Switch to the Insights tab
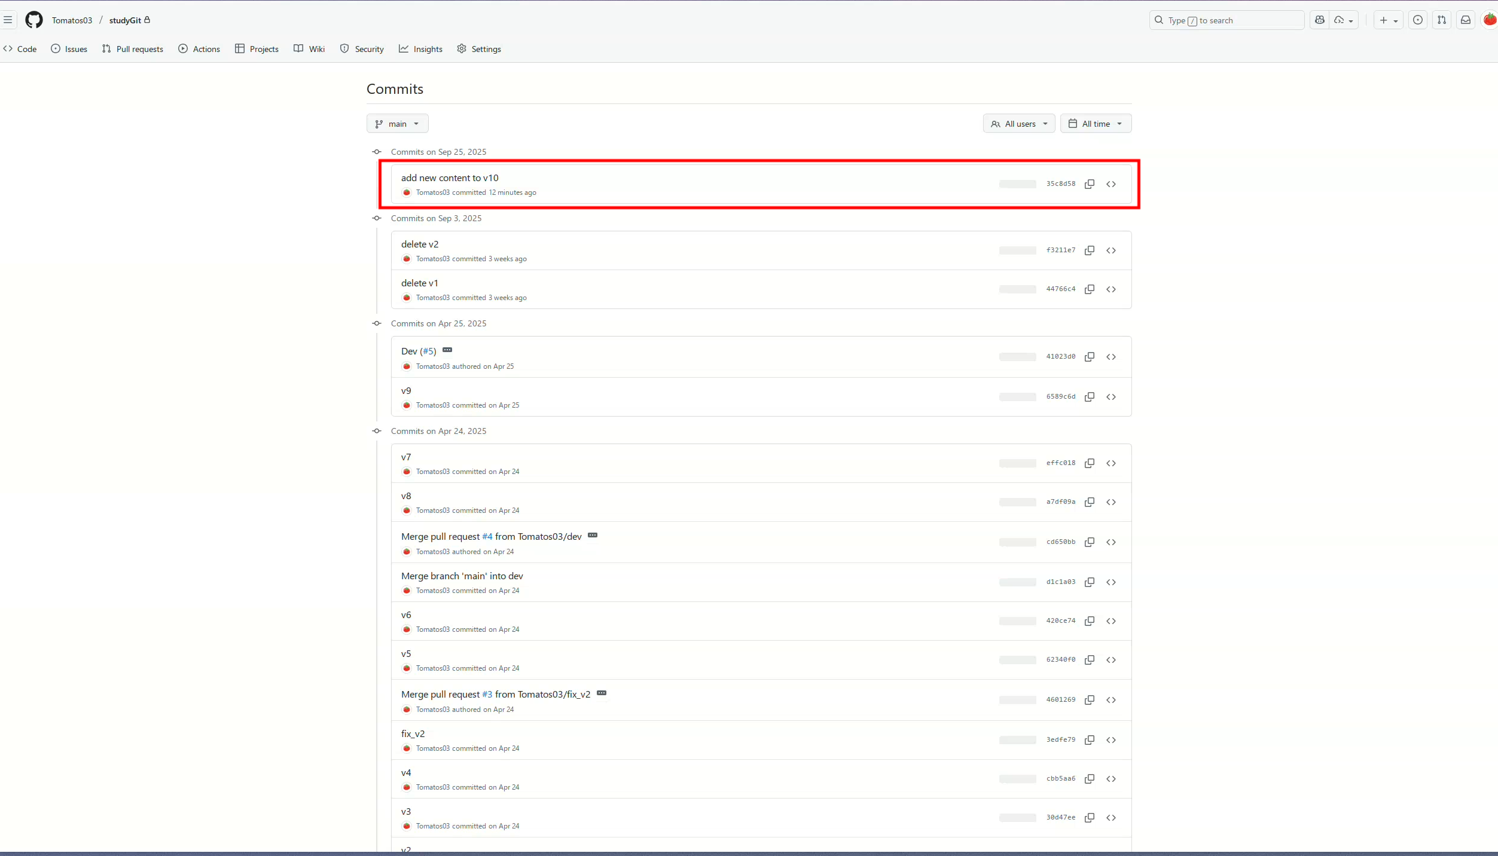 click(x=420, y=49)
